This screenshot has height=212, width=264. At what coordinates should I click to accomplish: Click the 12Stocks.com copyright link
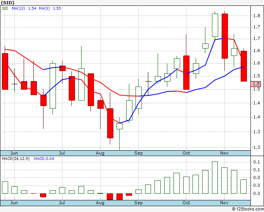pos(248,209)
